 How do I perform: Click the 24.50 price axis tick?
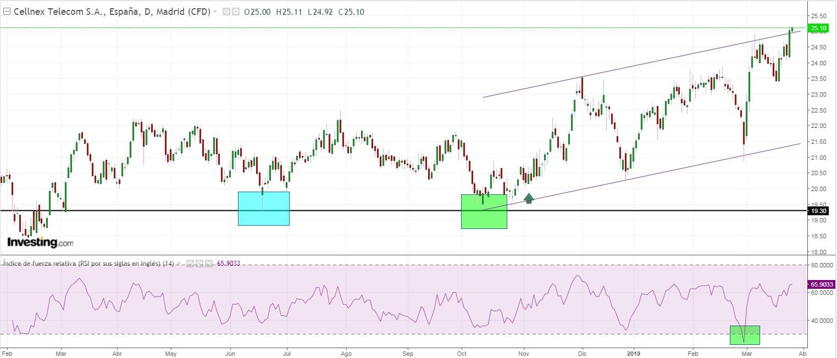click(819, 47)
